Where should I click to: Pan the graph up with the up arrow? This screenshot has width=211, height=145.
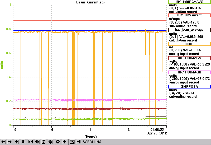(16, 142)
